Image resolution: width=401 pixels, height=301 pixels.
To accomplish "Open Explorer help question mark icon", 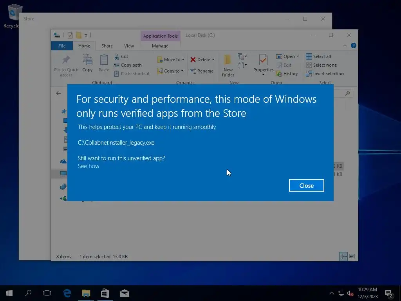I will pos(354,45).
